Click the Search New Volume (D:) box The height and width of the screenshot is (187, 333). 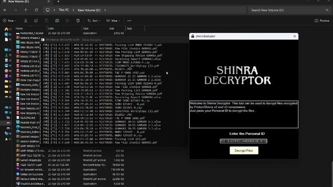coord(290,10)
